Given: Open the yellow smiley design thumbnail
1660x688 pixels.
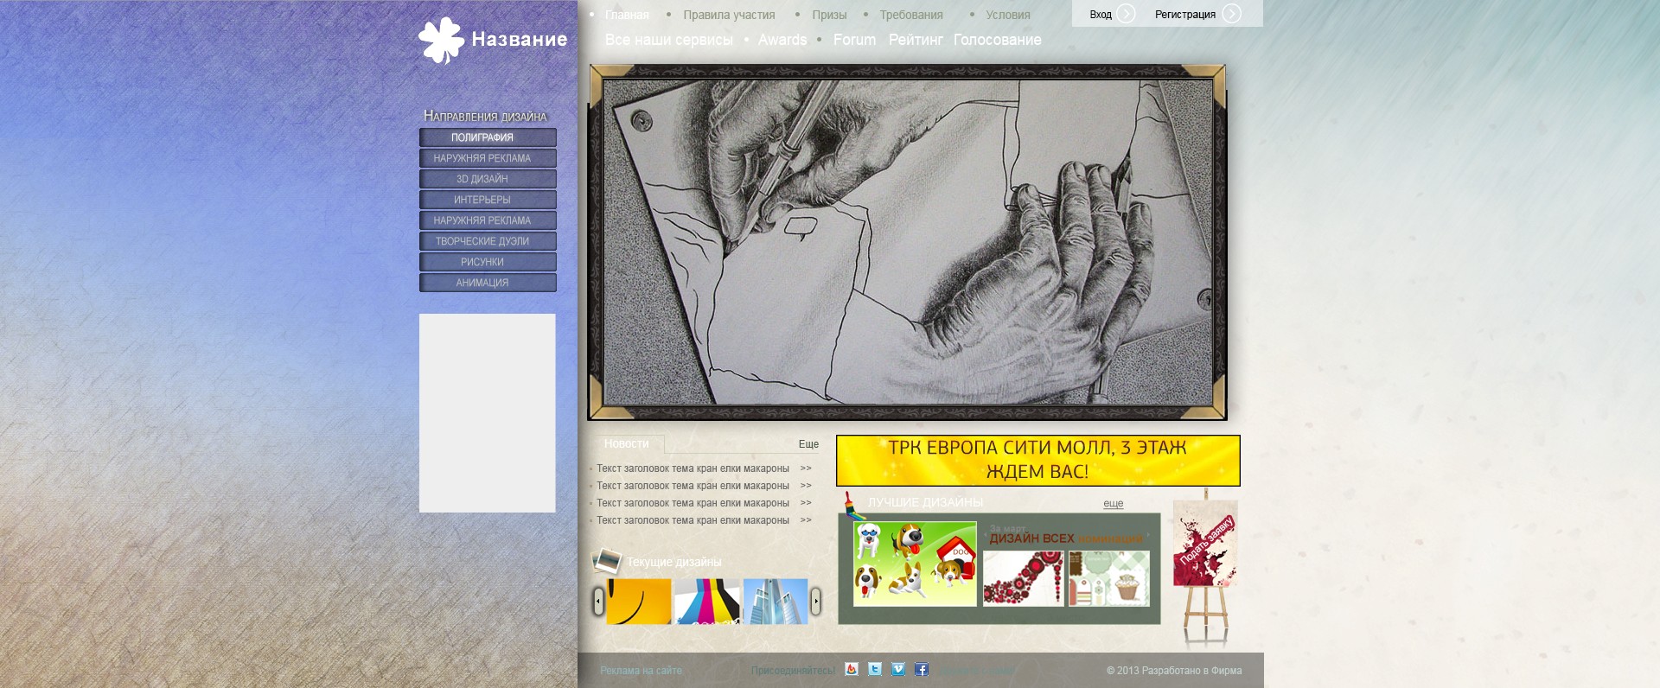Looking at the screenshot, I should point(638,602).
